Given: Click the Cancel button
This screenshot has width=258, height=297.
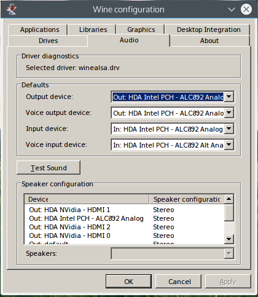Looking at the screenshot, I should pos(178,282).
